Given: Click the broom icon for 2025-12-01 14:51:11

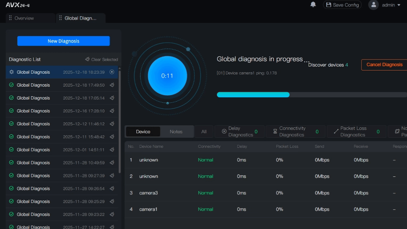Looking at the screenshot, I should click(x=112, y=150).
